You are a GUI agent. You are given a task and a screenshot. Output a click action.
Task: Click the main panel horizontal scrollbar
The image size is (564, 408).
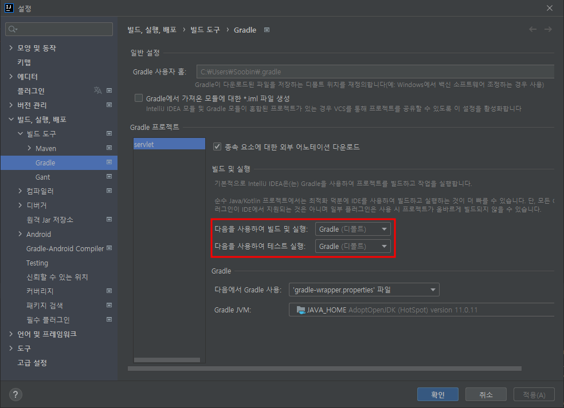pos(324,369)
